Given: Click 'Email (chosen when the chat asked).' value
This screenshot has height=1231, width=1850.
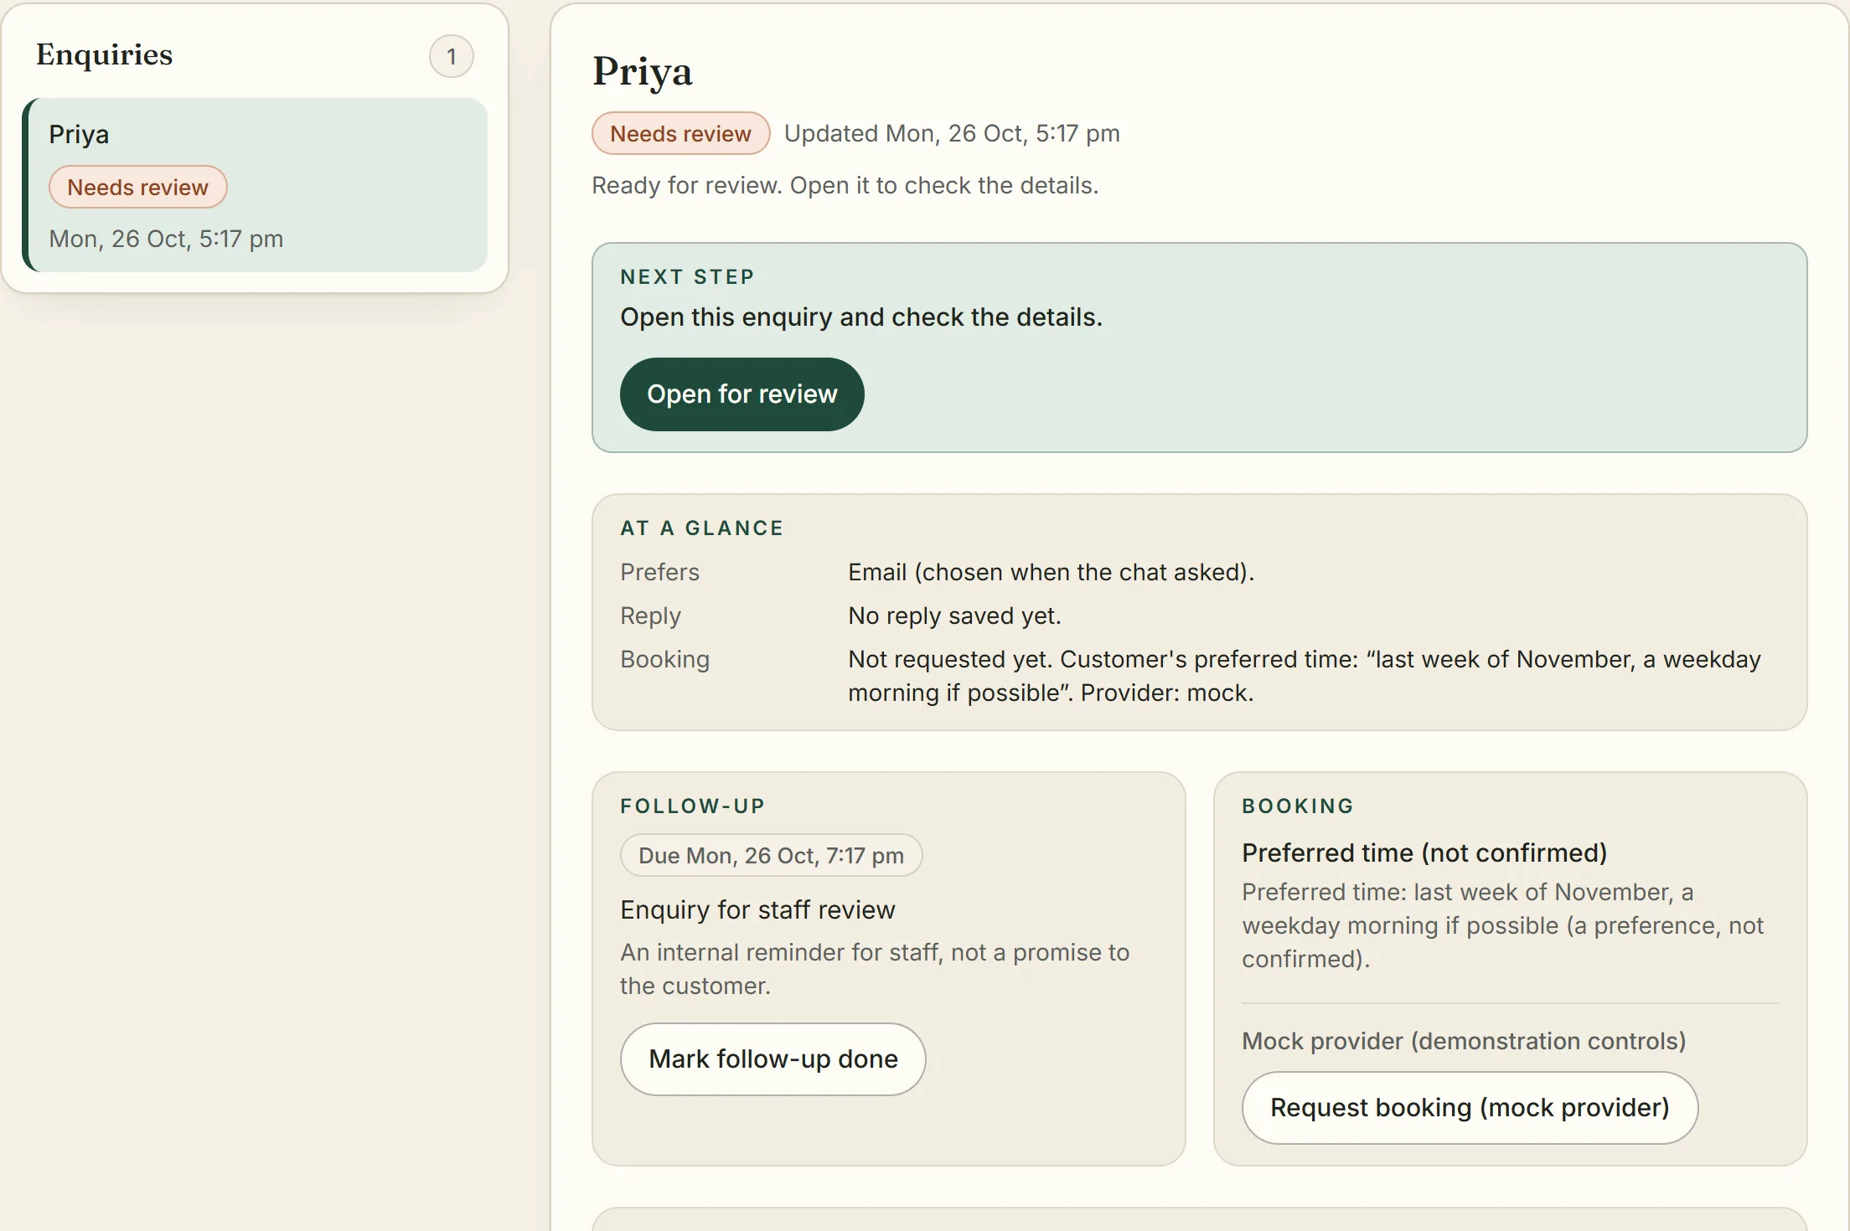Looking at the screenshot, I should (x=1052, y=572).
